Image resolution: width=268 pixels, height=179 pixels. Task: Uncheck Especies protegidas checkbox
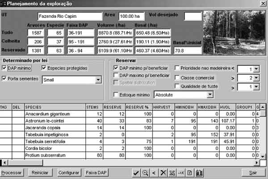point(44,68)
